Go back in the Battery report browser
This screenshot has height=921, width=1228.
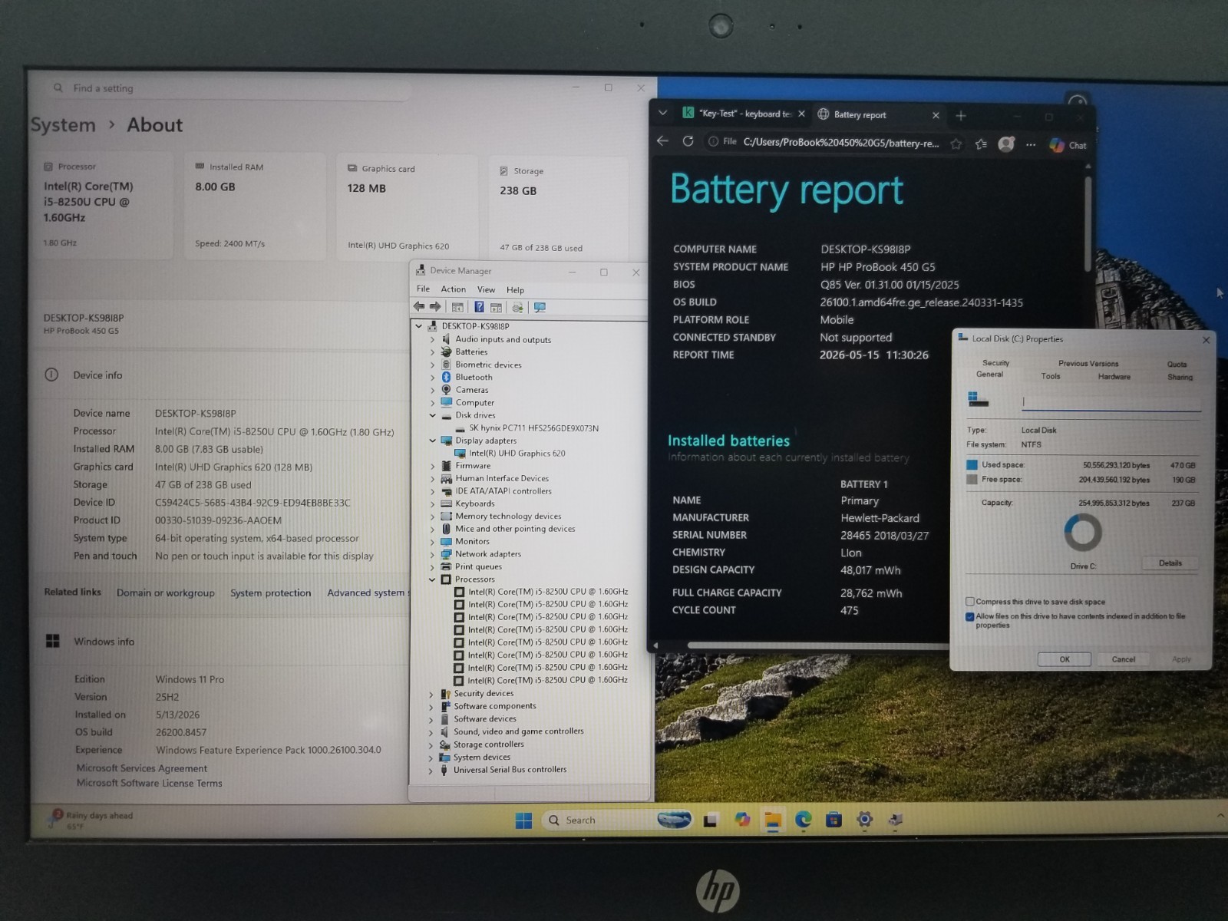[x=662, y=141]
